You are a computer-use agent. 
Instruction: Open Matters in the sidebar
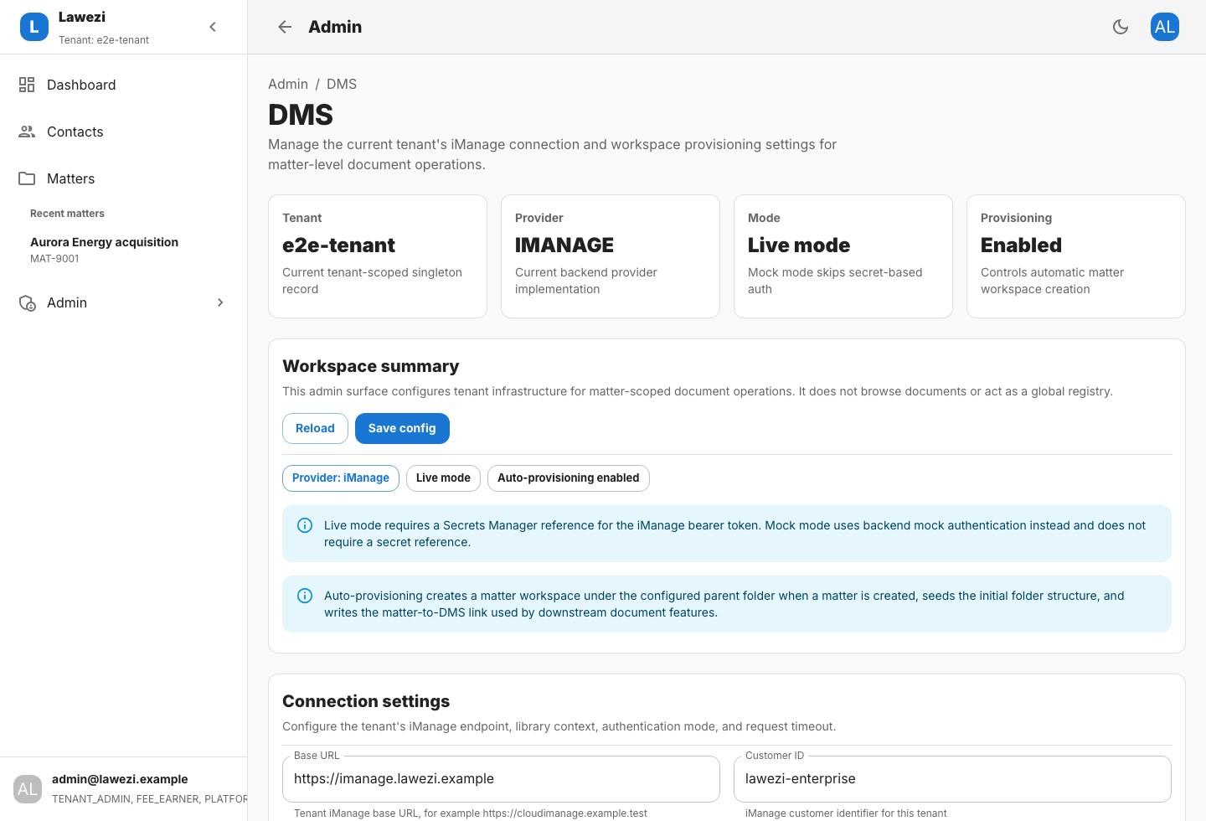(123, 178)
